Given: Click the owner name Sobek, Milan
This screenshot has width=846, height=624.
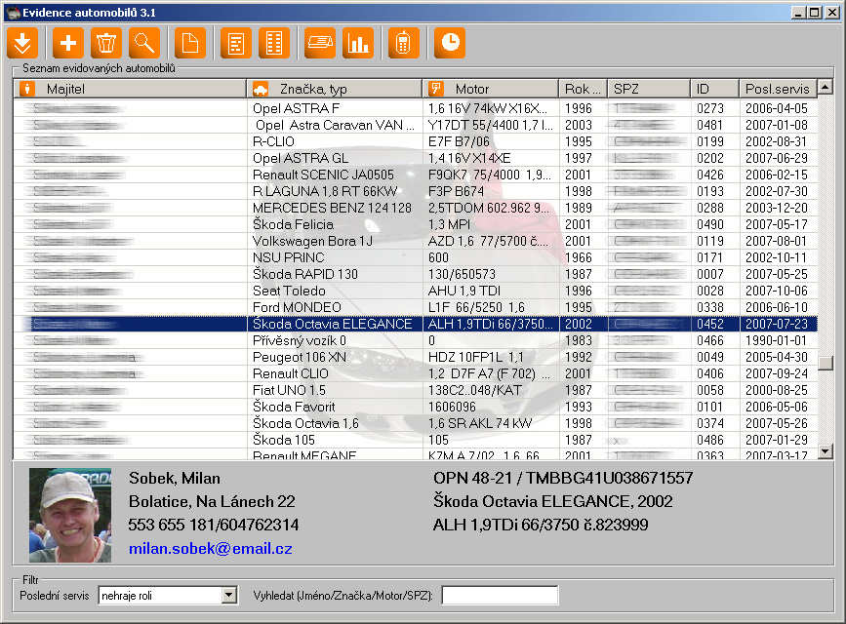Looking at the screenshot, I should (x=175, y=479).
